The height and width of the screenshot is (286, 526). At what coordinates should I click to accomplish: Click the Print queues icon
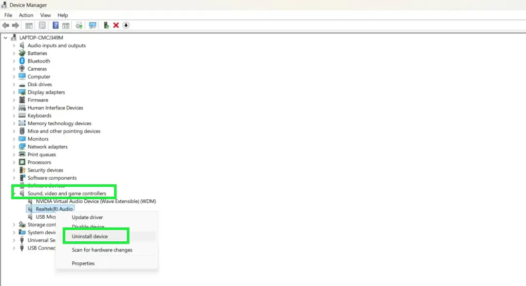[x=22, y=154]
